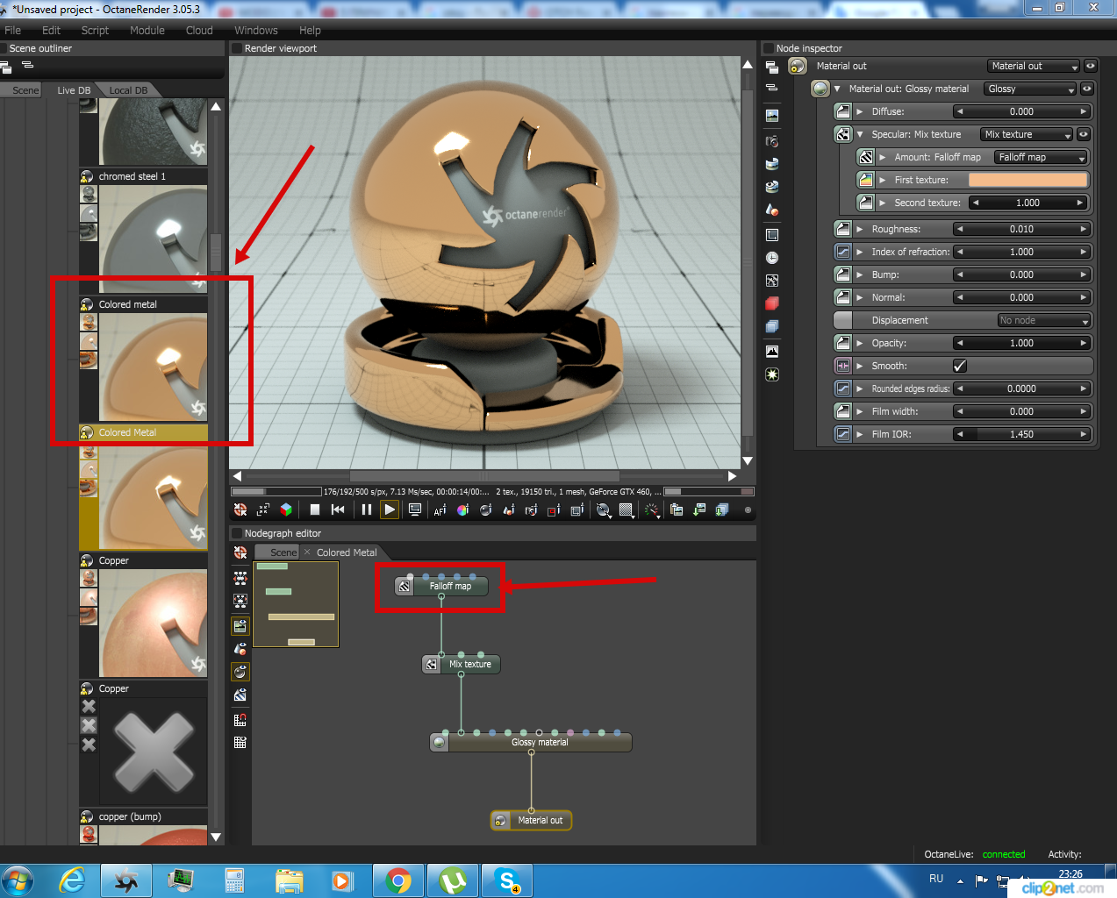Select the chromed steel 1 material thumbnail

pos(154,239)
